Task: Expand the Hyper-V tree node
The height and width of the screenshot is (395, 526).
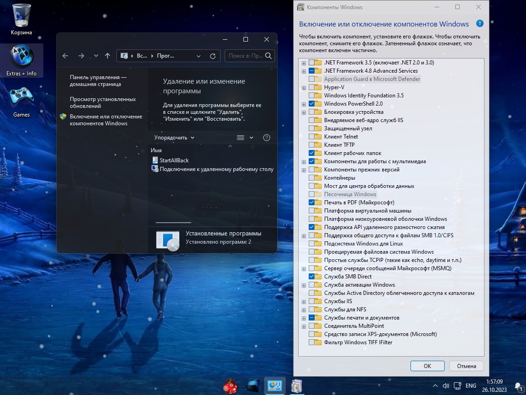Action: pyautogui.click(x=304, y=87)
